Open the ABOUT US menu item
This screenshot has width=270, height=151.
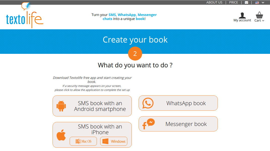tap(214, 3)
